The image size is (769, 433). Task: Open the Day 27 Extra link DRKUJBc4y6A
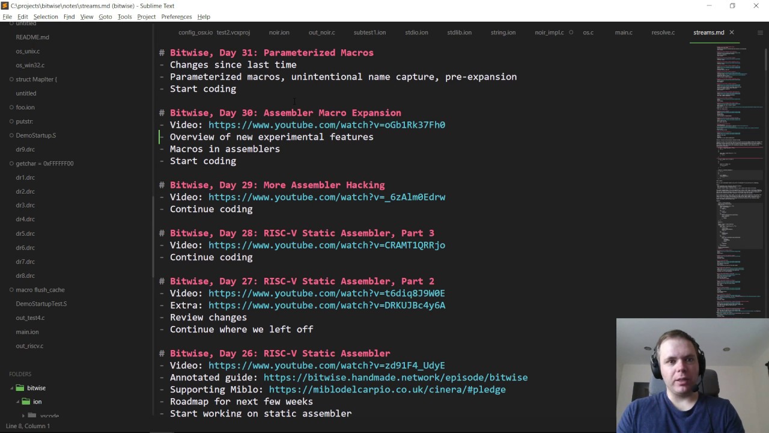tap(327, 306)
